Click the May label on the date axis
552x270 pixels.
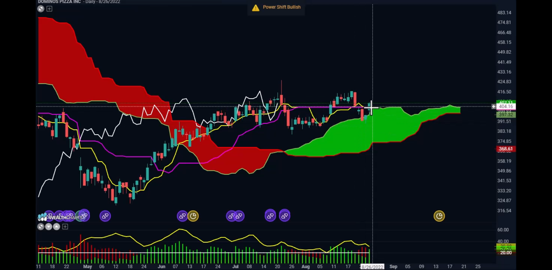[88, 267]
